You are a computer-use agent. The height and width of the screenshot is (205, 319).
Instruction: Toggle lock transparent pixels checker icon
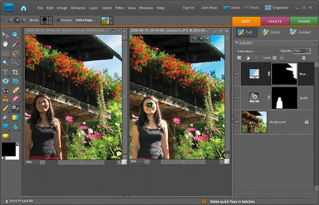[x=275, y=58]
